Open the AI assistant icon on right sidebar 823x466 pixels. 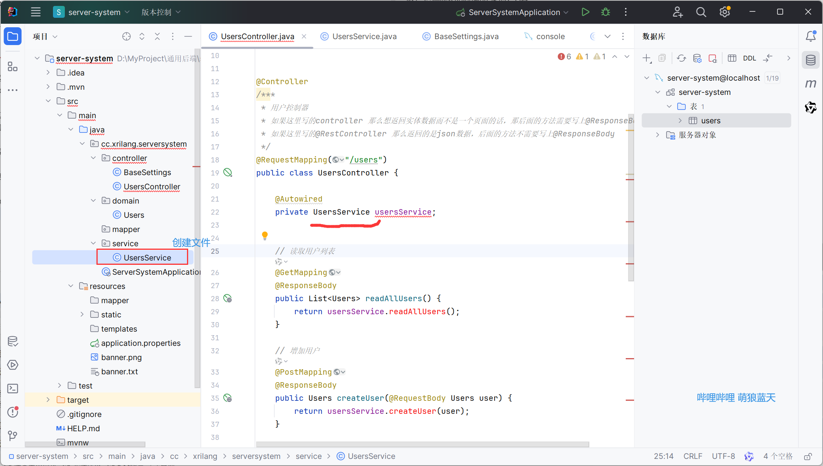[811, 108]
